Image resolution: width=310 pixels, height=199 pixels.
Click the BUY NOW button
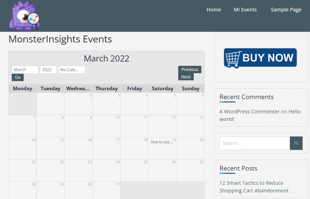260,57
